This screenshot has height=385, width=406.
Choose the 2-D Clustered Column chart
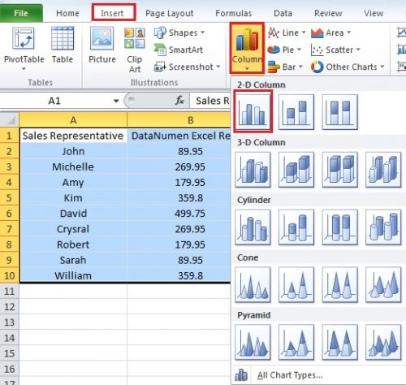253,111
